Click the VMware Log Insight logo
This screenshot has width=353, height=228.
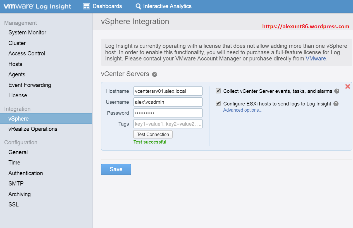37,6
